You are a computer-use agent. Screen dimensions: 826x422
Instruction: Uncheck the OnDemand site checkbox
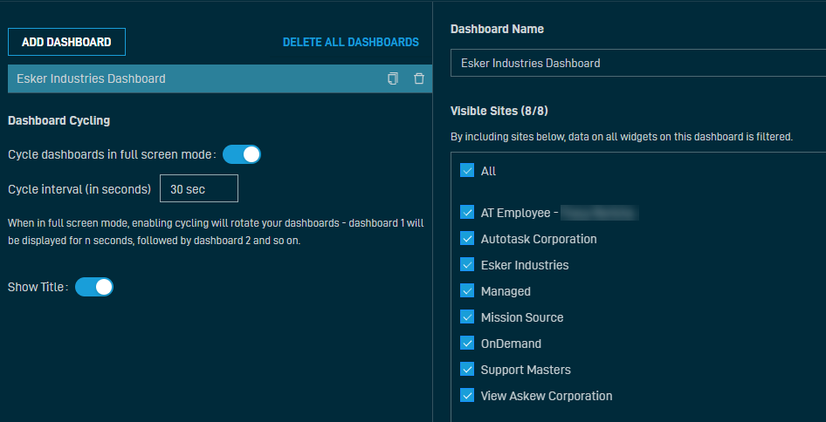point(467,344)
